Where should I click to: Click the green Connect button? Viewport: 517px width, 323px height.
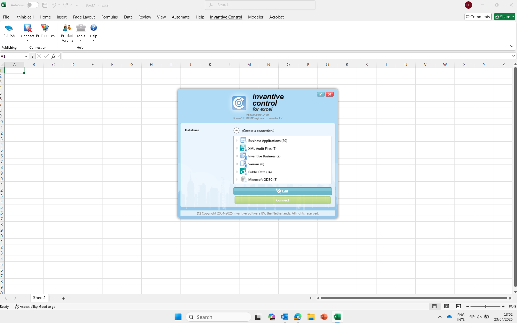[x=282, y=200]
